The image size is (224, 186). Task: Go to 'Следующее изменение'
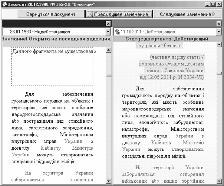click(x=187, y=14)
